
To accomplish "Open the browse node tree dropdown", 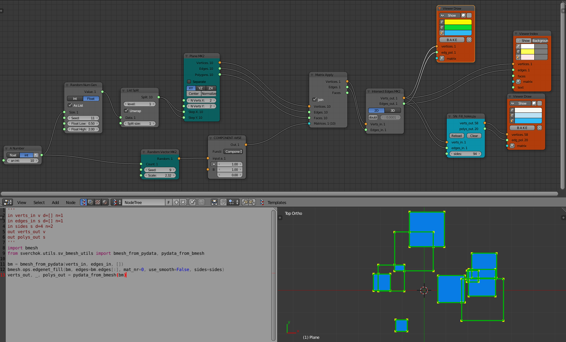I will click(x=116, y=202).
